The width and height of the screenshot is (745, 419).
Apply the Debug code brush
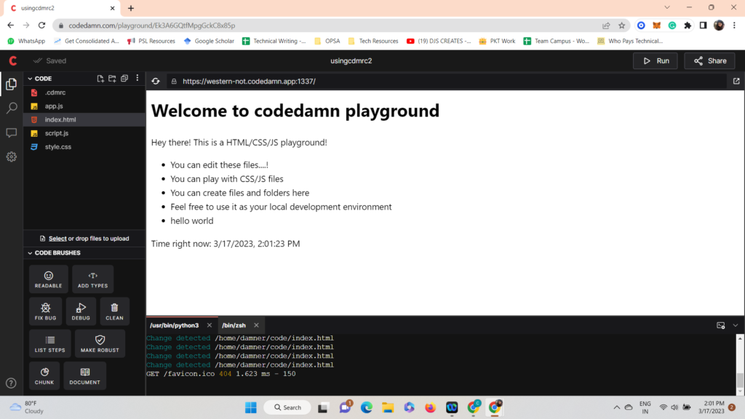(x=81, y=311)
